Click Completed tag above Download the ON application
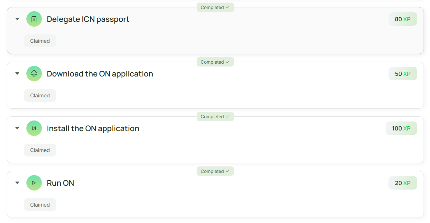Screen dimensions: 430x223 click(215, 62)
